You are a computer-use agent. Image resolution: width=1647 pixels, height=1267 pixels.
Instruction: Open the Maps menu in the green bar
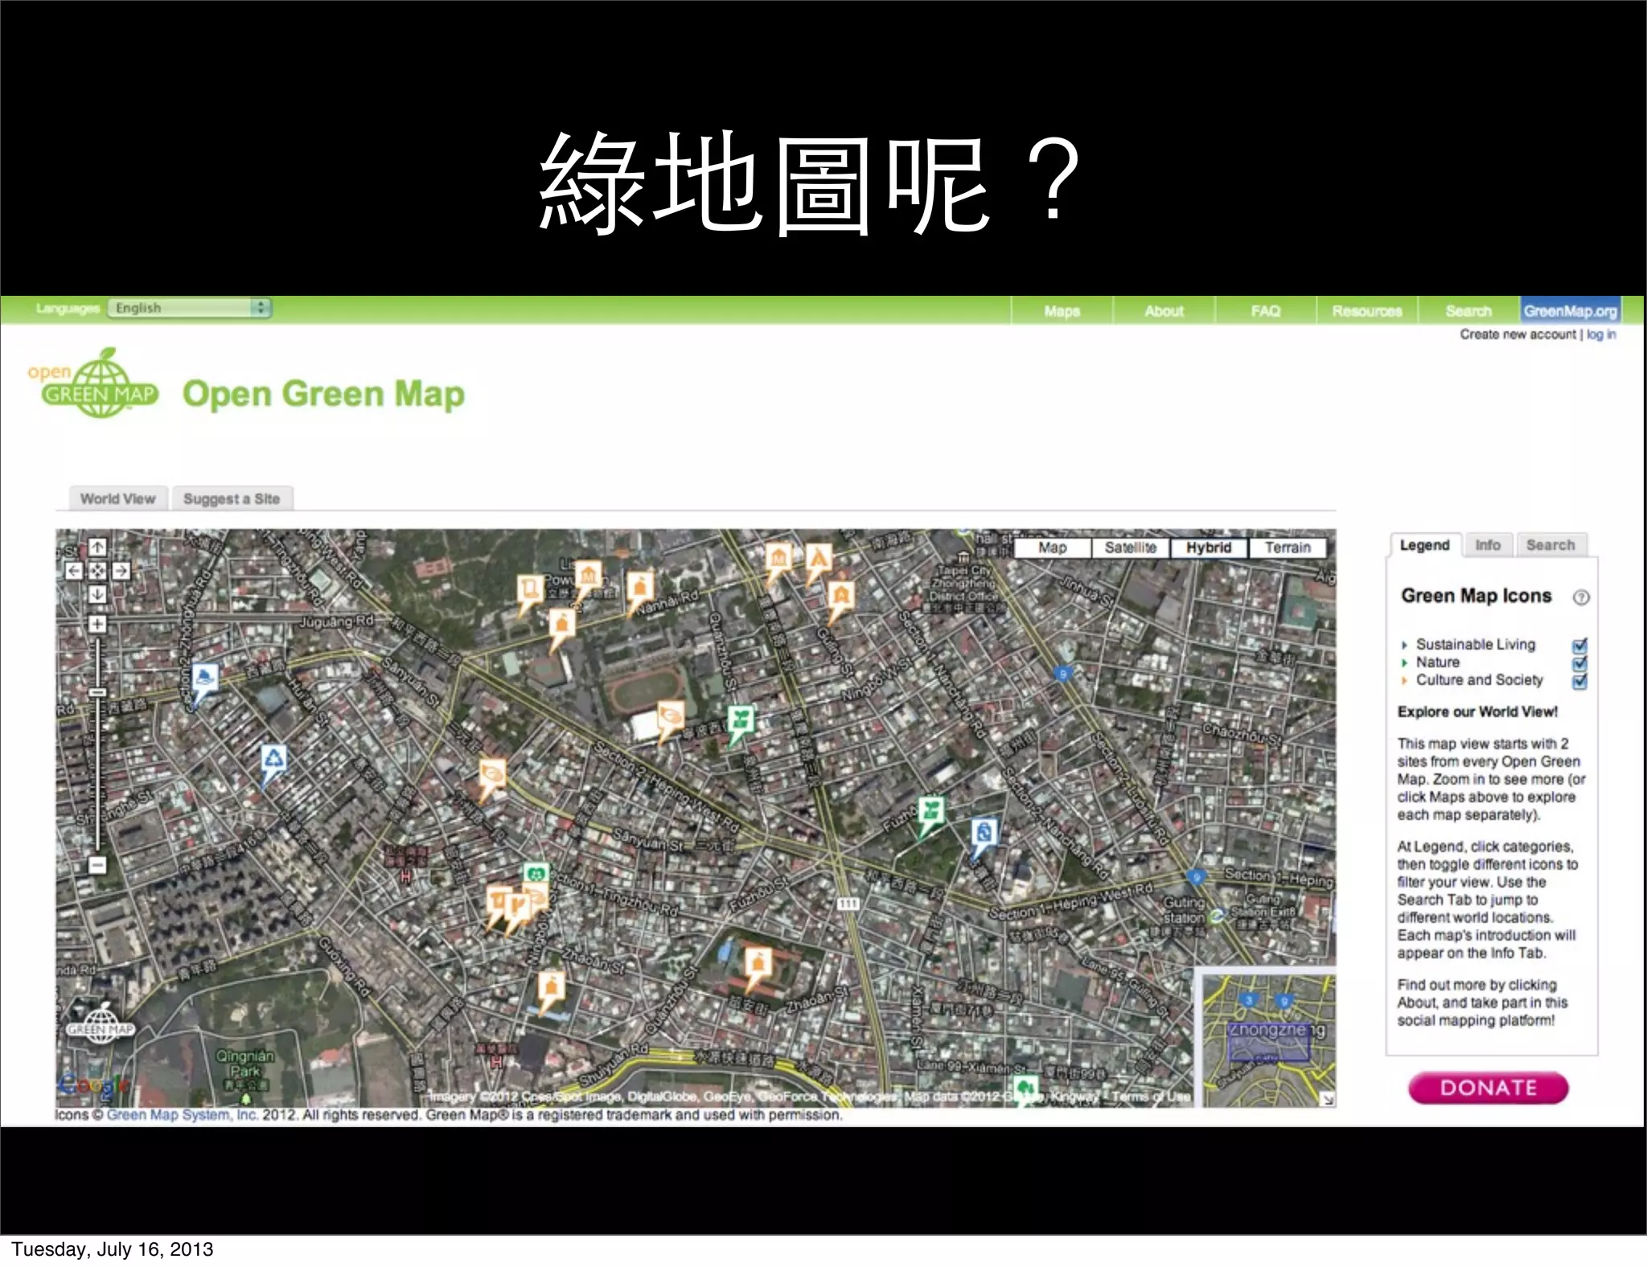1062,311
